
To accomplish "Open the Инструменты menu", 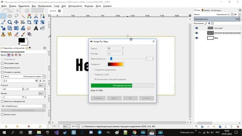I will tap(75, 6).
